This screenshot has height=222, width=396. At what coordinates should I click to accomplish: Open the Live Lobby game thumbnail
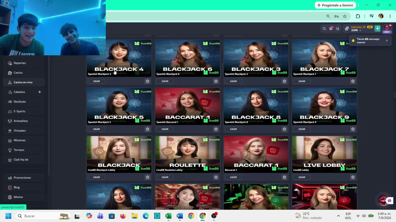click(325, 154)
